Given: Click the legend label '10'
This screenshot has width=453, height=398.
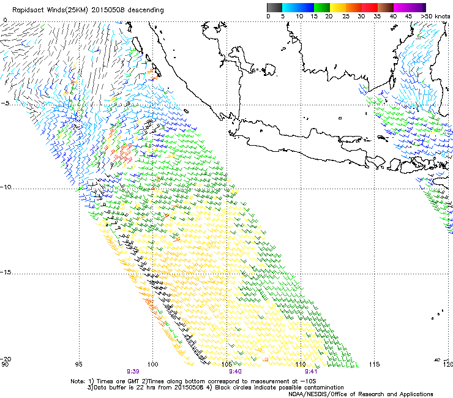Looking at the screenshot, I should pos(299,17).
